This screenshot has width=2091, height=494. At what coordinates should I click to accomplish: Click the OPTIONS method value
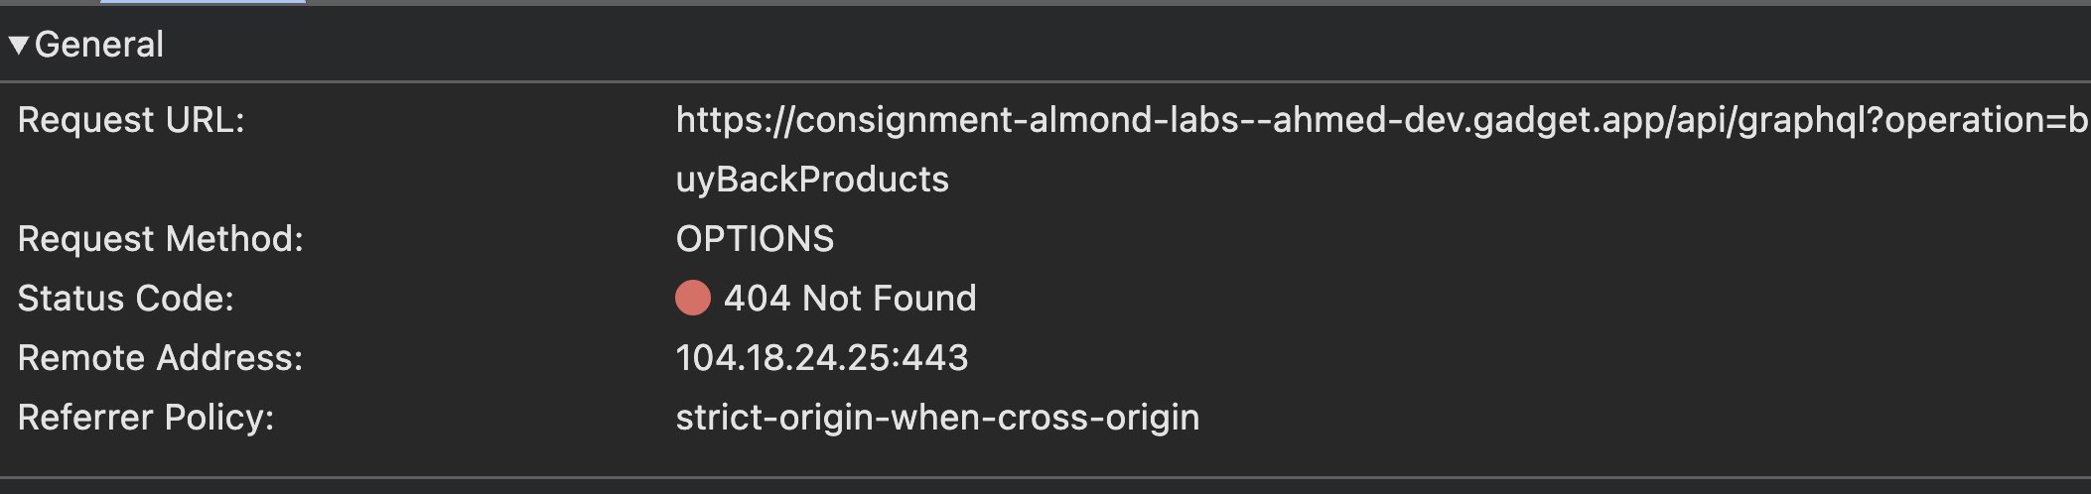coord(755,239)
